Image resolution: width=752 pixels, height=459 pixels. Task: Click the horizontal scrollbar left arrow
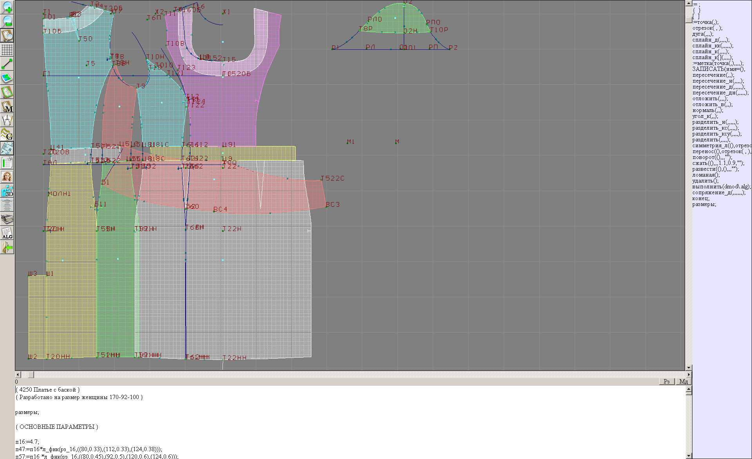click(18, 374)
